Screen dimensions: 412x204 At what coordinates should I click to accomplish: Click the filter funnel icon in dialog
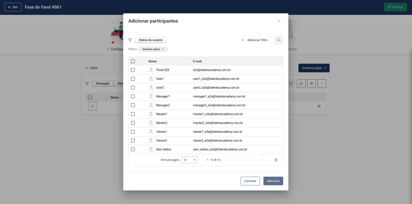pyautogui.click(x=130, y=40)
